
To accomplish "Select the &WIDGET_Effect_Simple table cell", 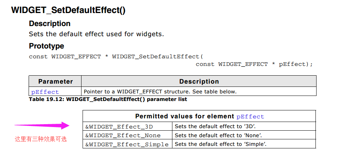I will 127,144.
